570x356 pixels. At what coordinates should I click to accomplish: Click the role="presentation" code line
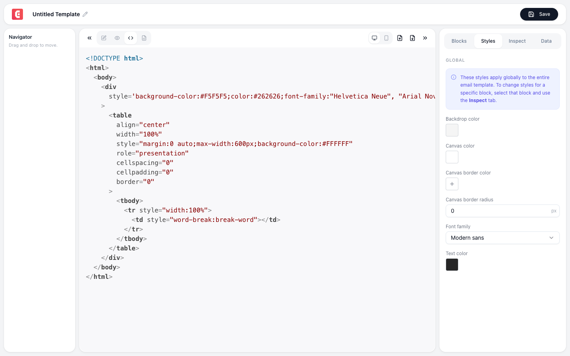pos(152,153)
